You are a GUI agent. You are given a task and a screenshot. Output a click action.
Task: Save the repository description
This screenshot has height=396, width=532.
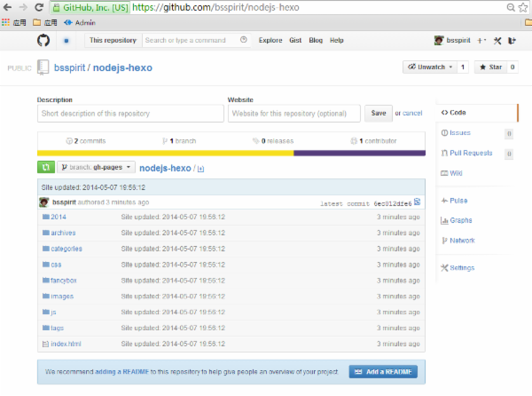pyautogui.click(x=379, y=113)
